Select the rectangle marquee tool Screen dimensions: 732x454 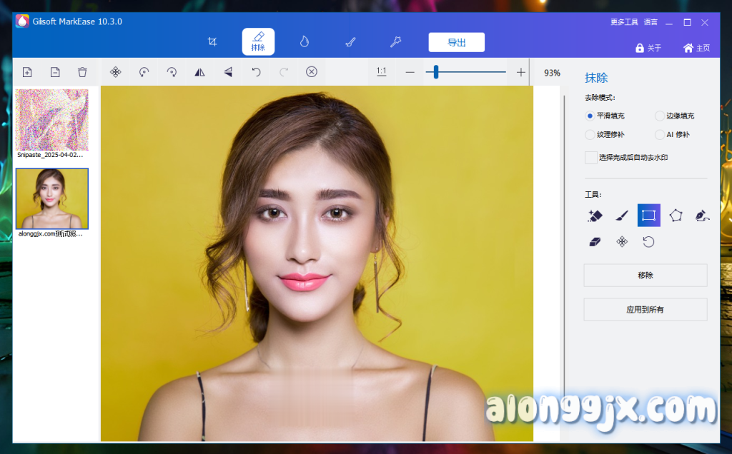tap(648, 215)
